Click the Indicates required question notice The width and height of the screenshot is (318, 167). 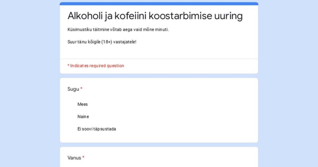96,66
